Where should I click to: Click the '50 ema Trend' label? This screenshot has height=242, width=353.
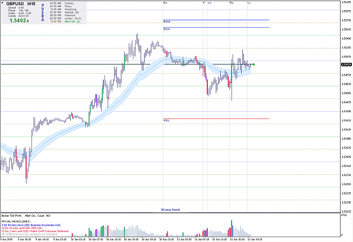(x=170, y=210)
